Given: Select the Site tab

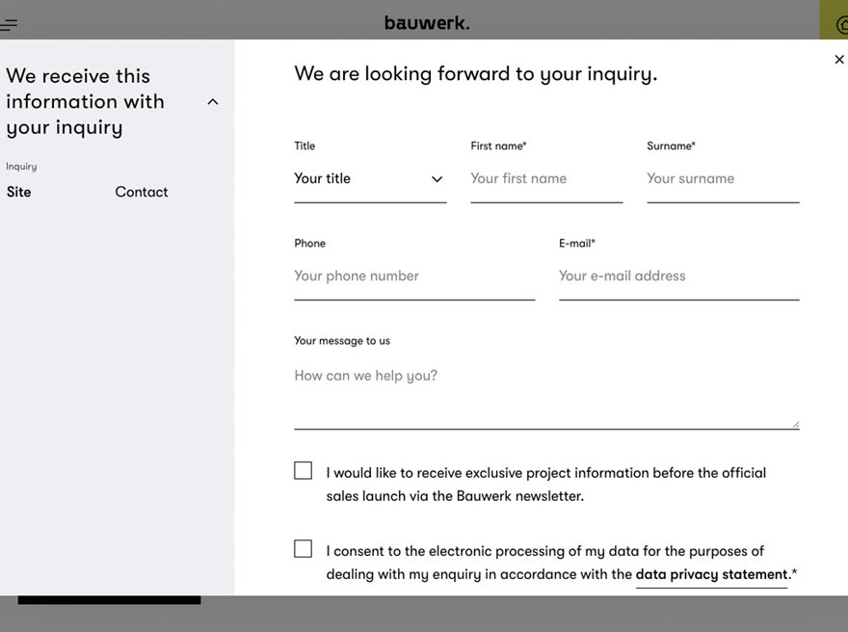Looking at the screenshot, I should [18, 192].
